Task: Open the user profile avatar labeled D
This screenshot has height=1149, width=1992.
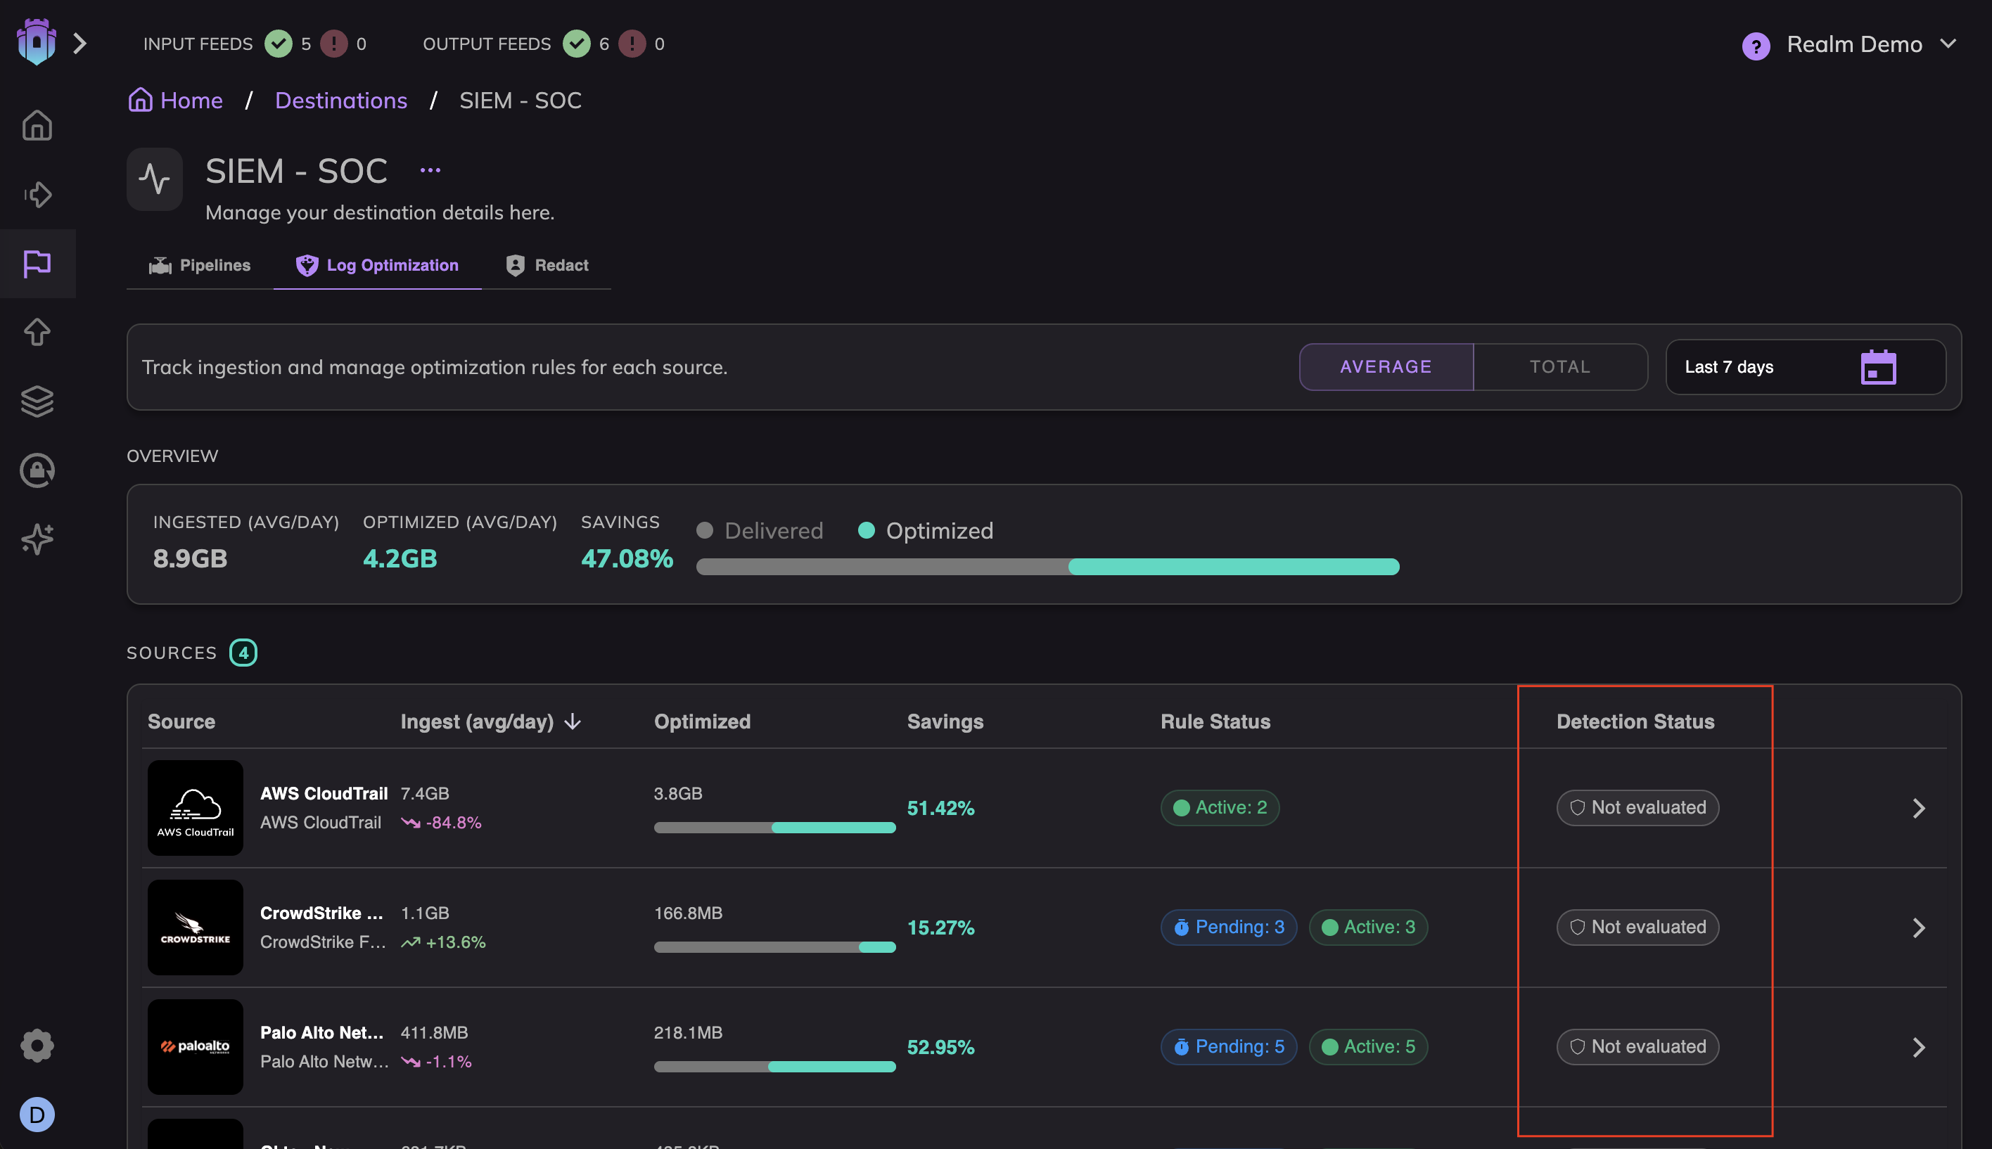Action: (x=37, y=1115)
